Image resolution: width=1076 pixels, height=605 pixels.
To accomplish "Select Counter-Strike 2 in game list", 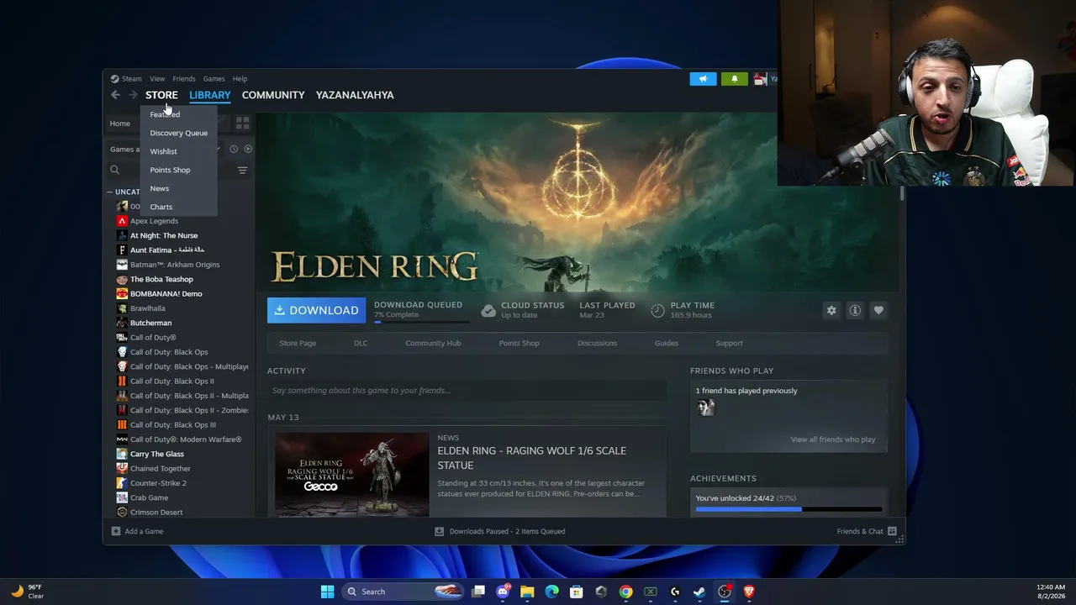I will coord(158,483).
